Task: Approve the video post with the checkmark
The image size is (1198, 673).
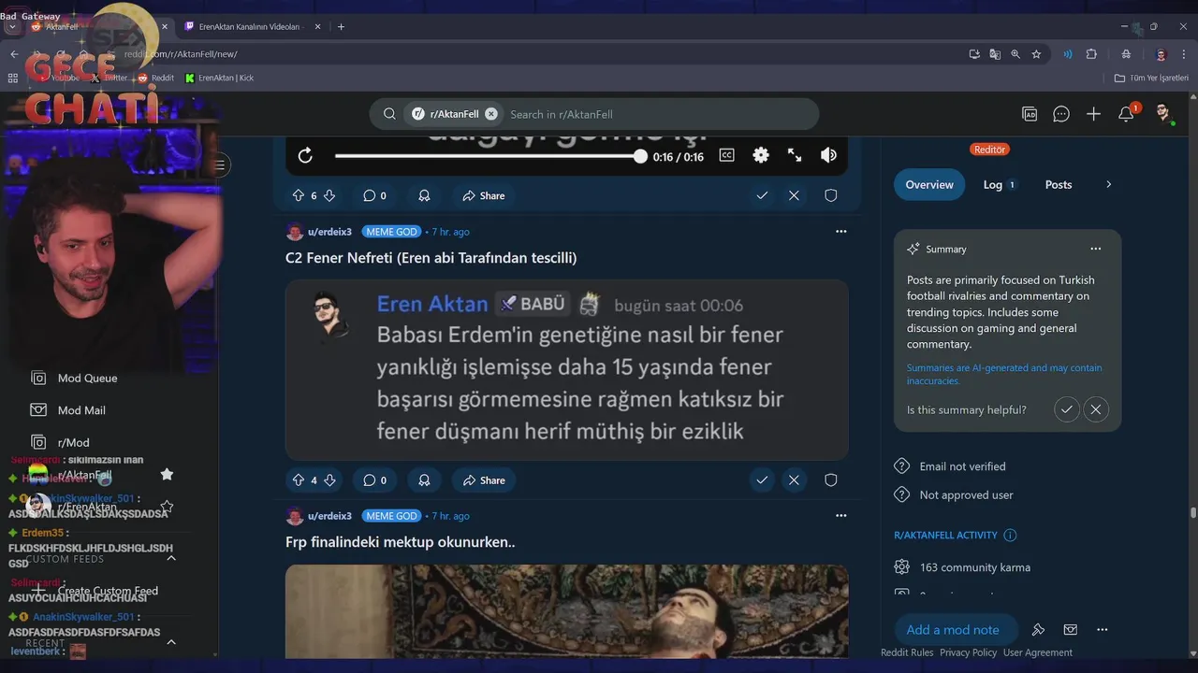Action: pos(762,195)
